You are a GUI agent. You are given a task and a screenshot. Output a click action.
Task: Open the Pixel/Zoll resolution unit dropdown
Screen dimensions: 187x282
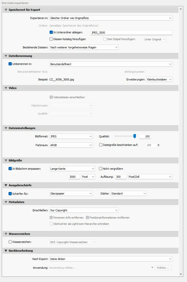click(150, 177)
